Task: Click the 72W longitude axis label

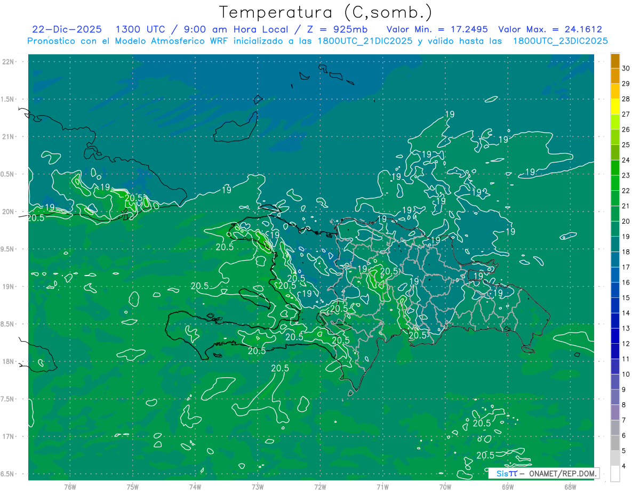Action: click(320, 487)
